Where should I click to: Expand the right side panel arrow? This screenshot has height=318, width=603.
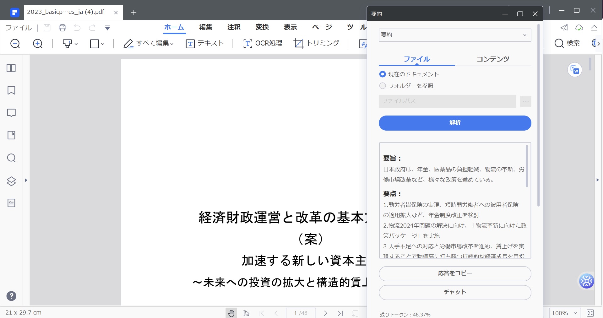pyautogui.click(x=598, y=180)
